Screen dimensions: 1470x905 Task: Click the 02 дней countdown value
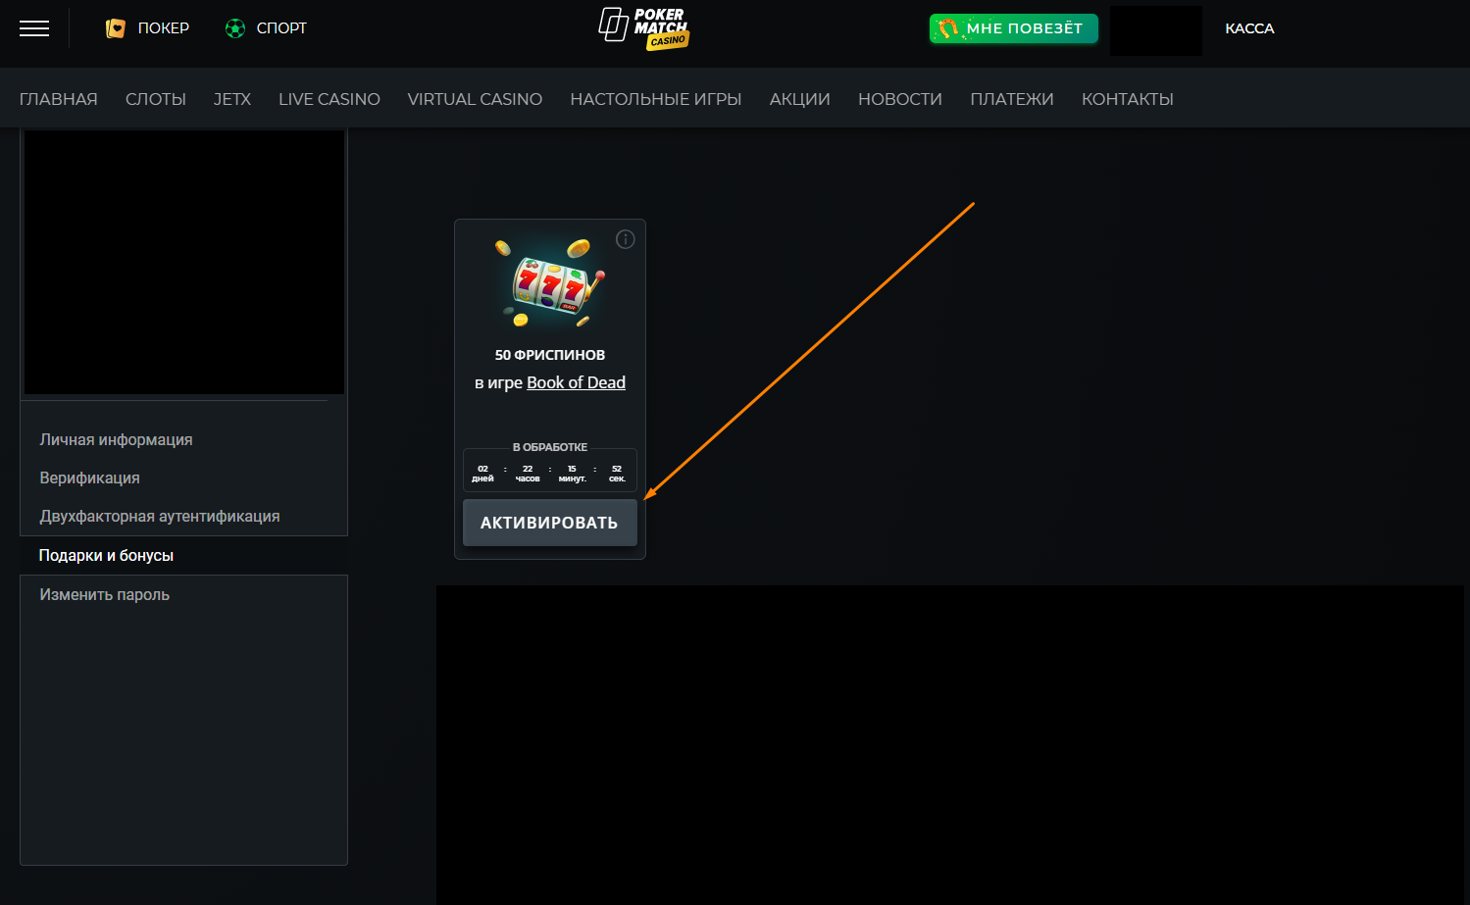482,474
